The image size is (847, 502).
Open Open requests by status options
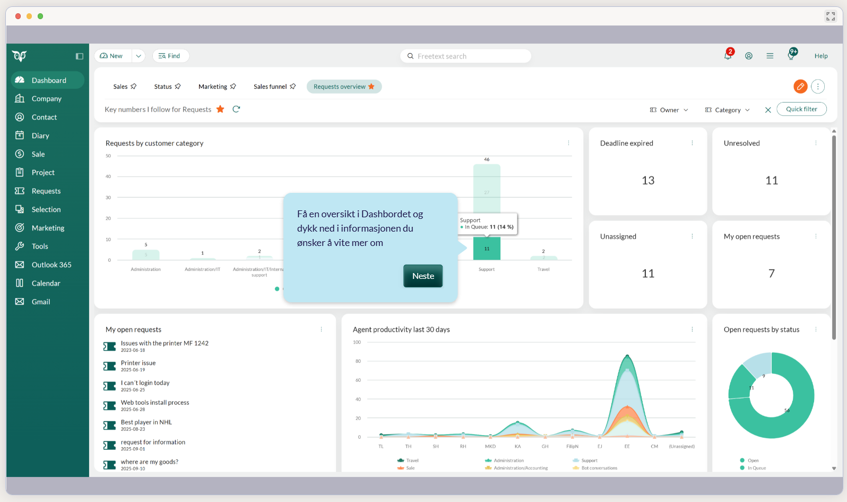tap(816, 329)
